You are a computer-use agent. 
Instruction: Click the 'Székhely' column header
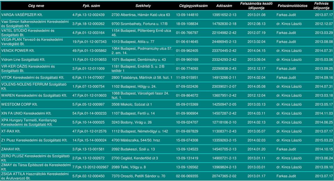143,6
